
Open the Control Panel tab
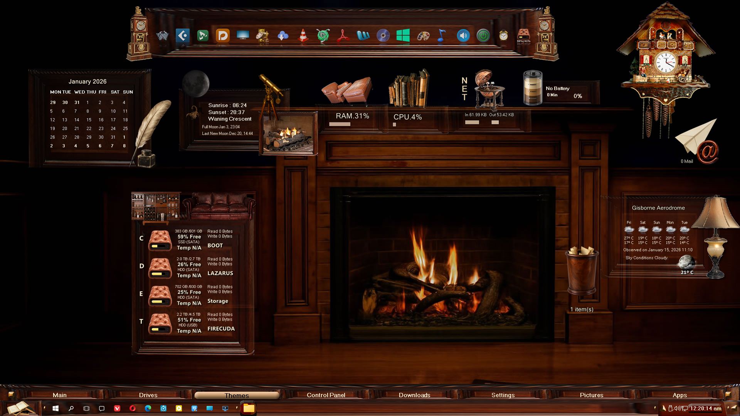click(x=326, y=395)
